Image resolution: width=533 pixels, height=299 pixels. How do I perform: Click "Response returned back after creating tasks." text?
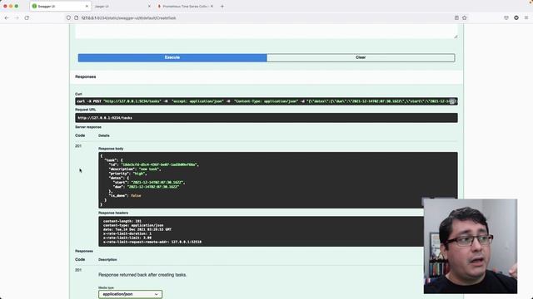(142, 275)
